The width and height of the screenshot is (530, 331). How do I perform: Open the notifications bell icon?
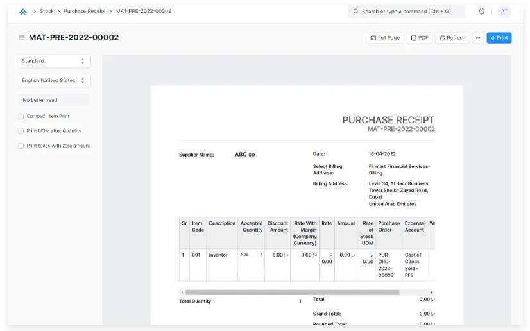click(x=481, y=12)
